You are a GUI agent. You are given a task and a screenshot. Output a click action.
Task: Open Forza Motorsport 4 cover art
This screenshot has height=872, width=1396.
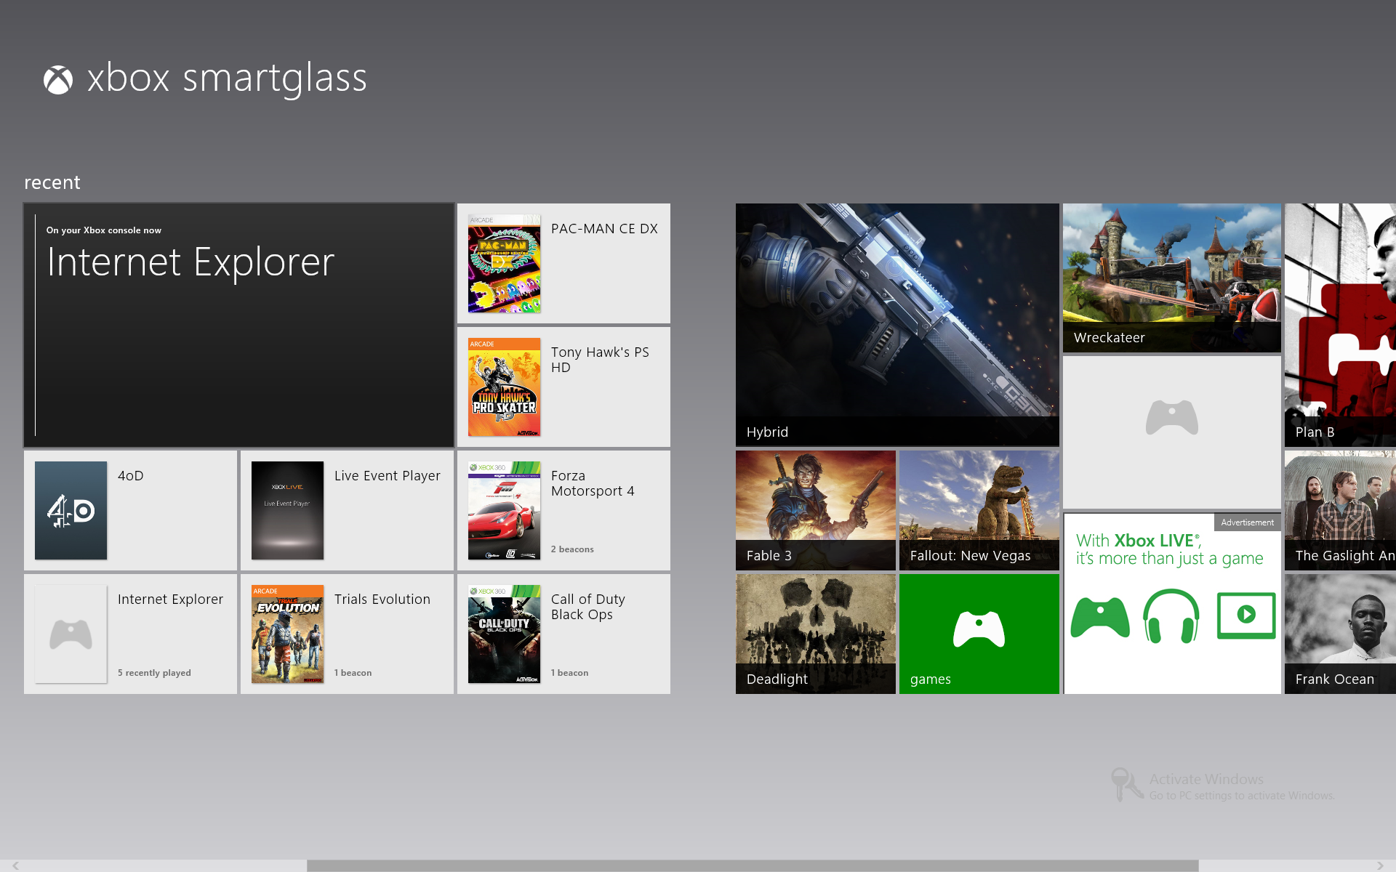point(504,511)
